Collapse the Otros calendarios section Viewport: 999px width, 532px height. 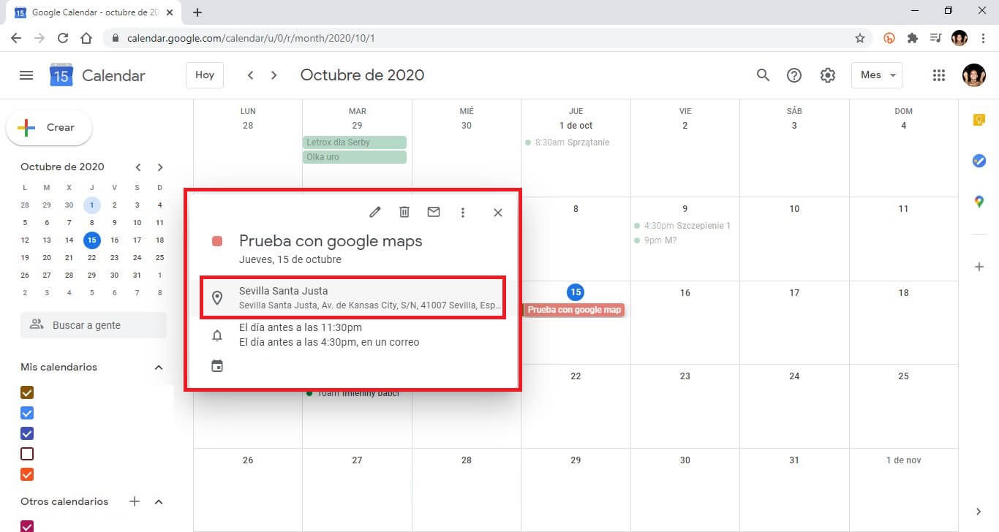tap(159, 501)
